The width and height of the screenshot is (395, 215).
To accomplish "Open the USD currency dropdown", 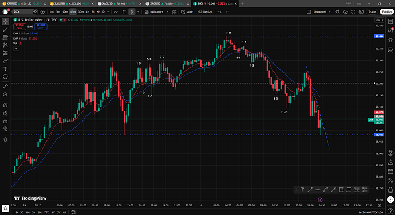I will coord(379,20).
